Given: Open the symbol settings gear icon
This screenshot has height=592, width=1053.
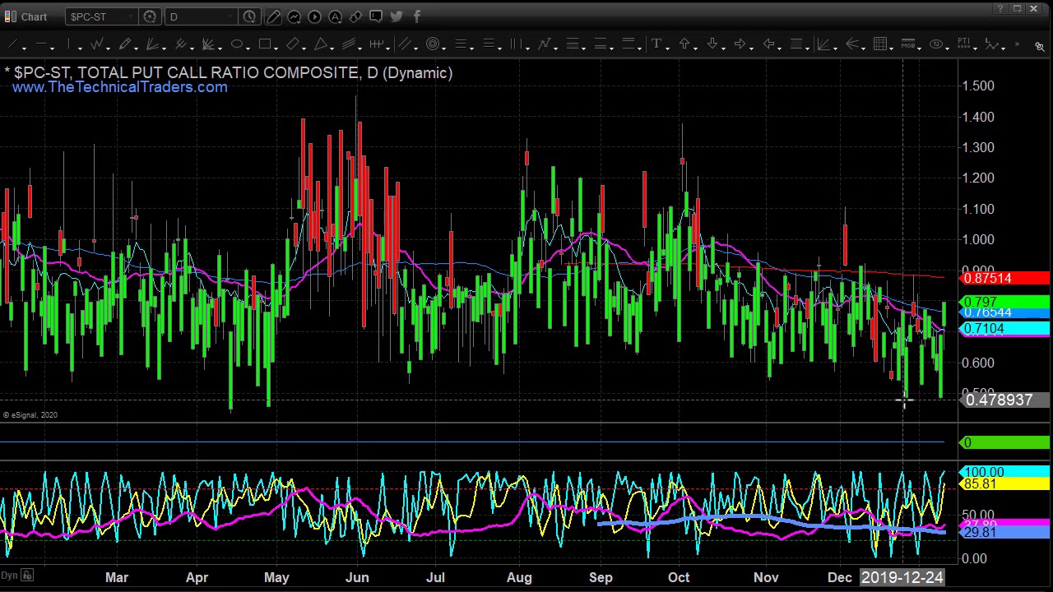Looking at the screenshot, I should click(x=150, y=16).
